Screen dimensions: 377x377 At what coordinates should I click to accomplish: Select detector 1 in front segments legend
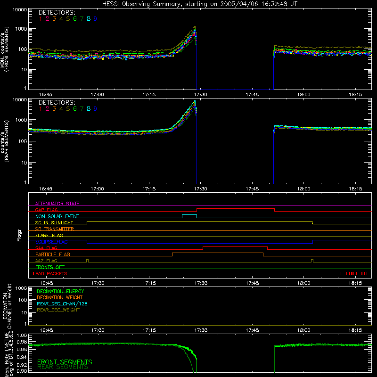(x=41, y=18)
